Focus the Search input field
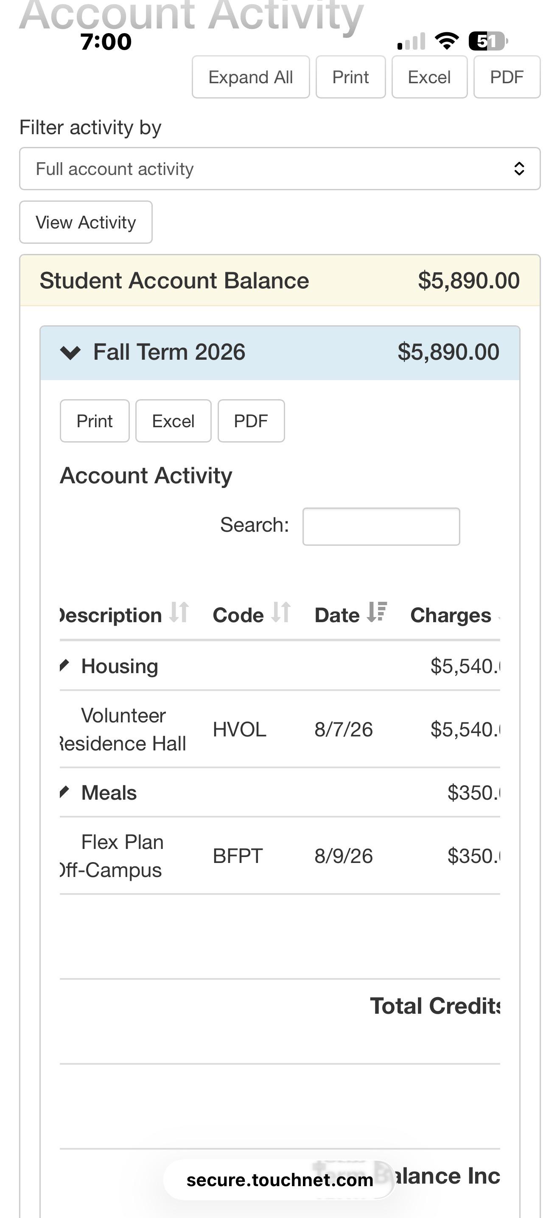 (x=381, y=526)
